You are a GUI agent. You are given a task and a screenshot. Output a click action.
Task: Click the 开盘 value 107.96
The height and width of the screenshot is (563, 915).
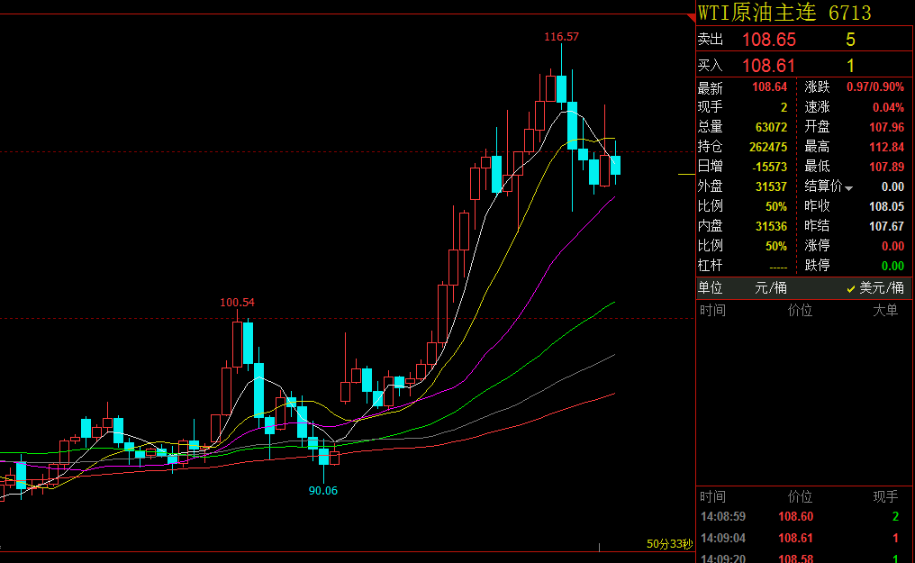point(886,127)
